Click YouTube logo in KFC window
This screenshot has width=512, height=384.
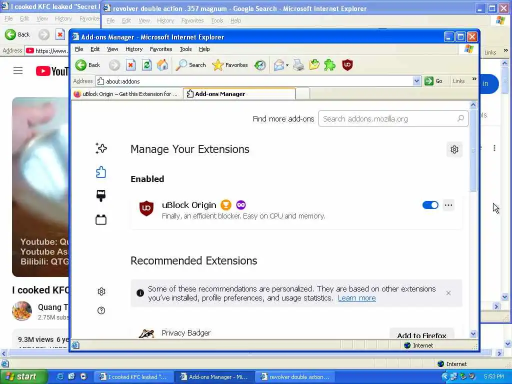click(x=52, y=71)
